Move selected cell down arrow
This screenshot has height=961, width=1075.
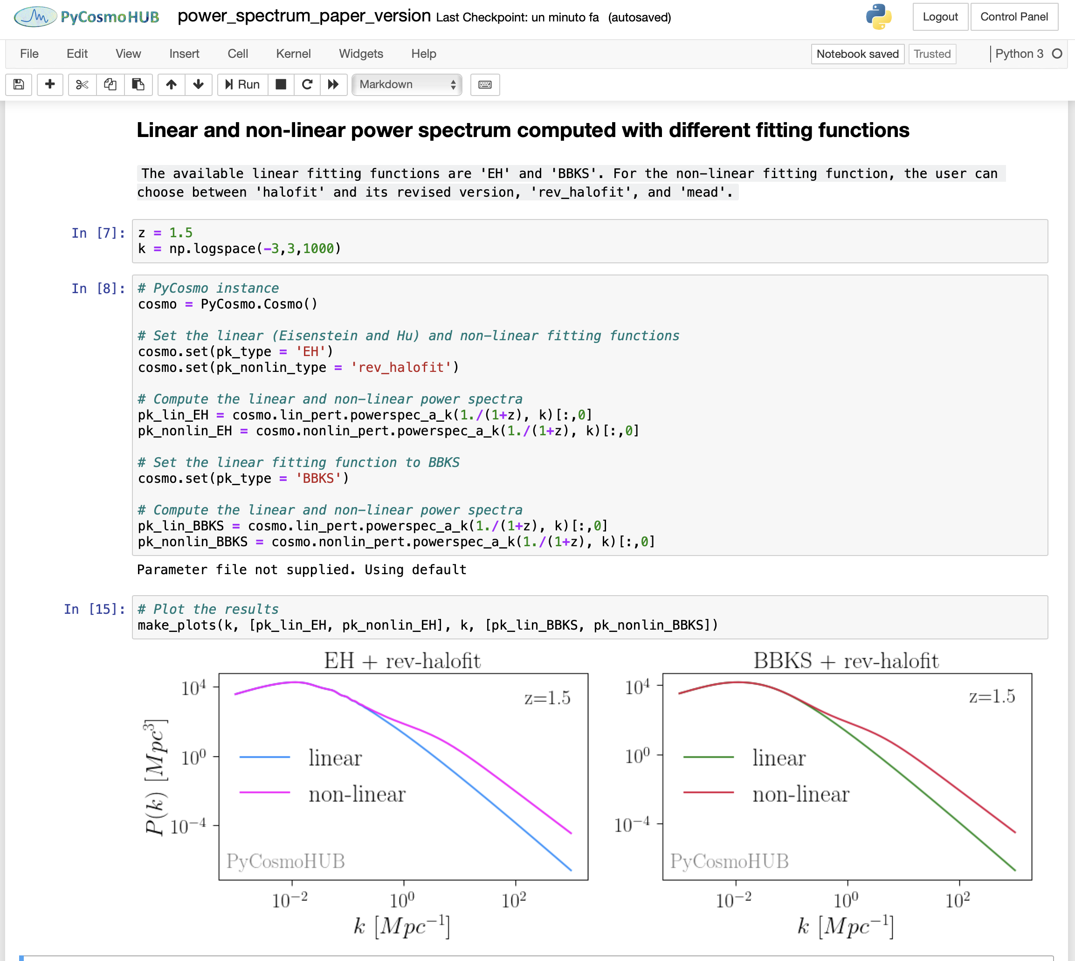coord(199,84)
